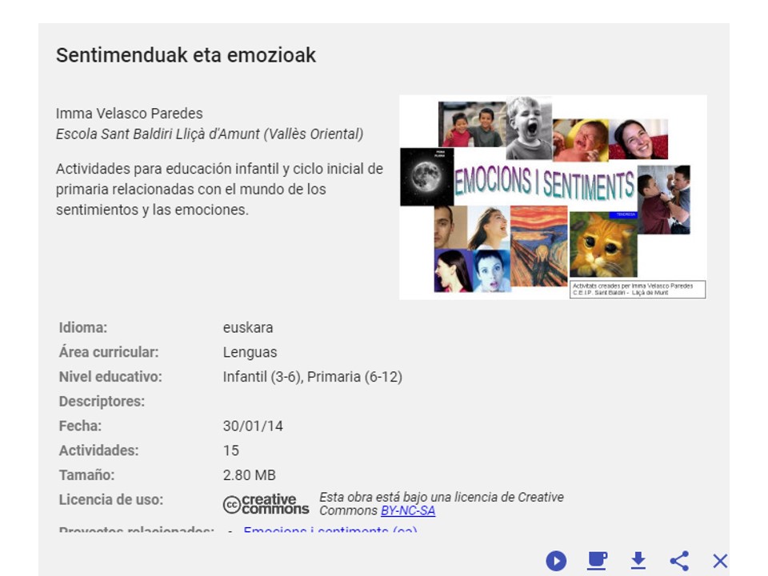Click the size value 2.80 MB
Screen dimensions: 768x576
250,474
